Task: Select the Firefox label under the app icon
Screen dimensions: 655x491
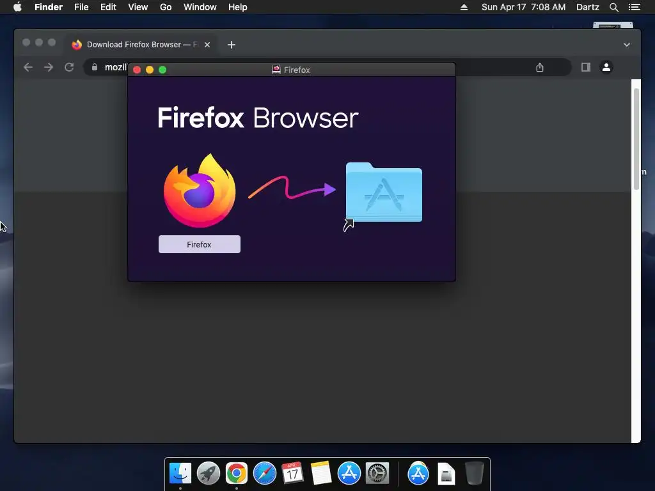Action: click(200, 244)
